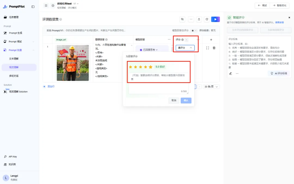Viewport: 294px width, 184px height.
Task: Open the hamburger menu icon at top
Action: tap(46, 6)
